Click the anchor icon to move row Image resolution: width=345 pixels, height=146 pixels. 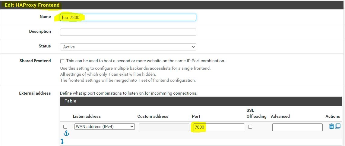click(x=66, y=133)
